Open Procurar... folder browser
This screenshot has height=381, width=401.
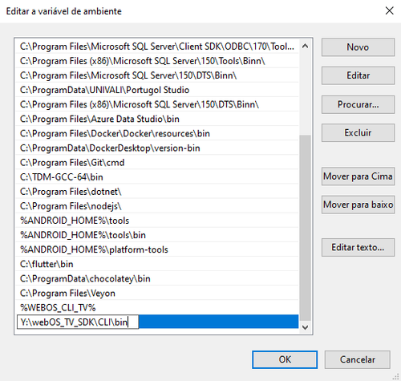tap(358, 104)
